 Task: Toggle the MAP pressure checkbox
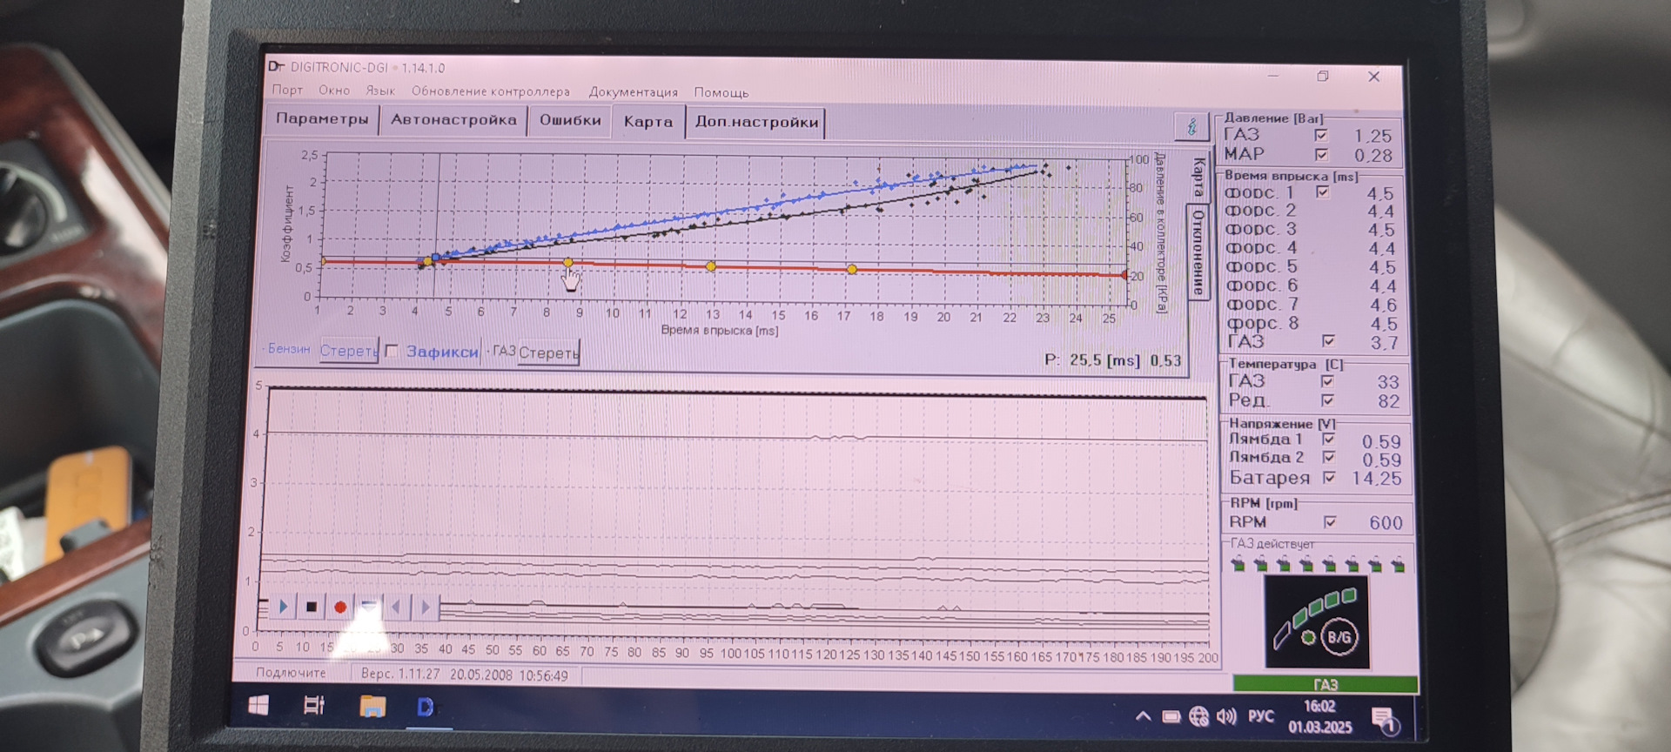point(1322,155)
